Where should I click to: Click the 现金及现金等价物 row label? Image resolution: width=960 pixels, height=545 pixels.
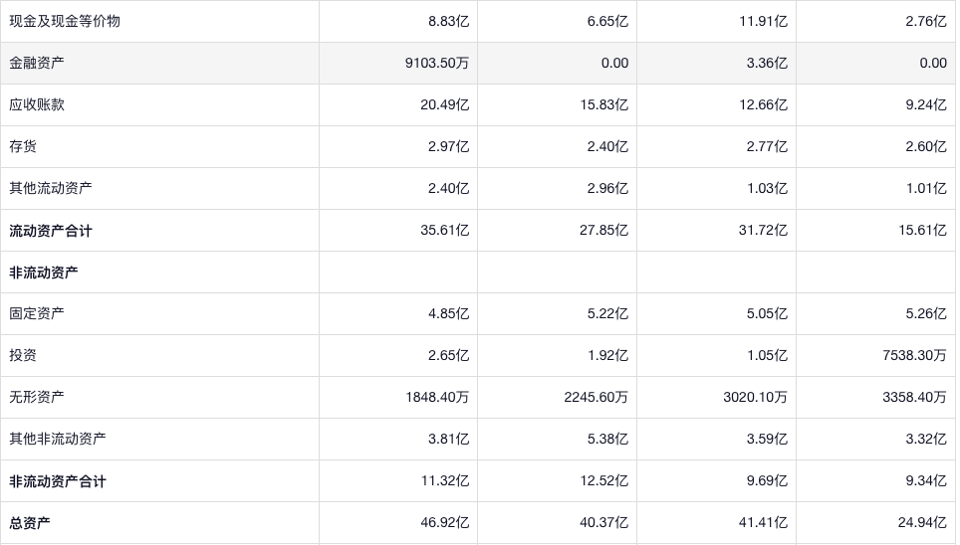tap(65, 21)
